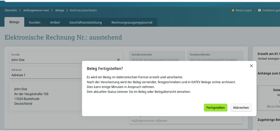Viewport: 280px width, 131px height.
Task: Click the Neuerungen bell icon
Action: point(233,10)
